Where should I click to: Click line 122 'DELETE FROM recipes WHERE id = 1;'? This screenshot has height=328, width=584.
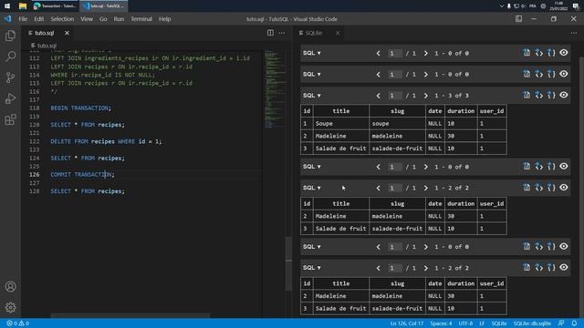pos(106,141)
